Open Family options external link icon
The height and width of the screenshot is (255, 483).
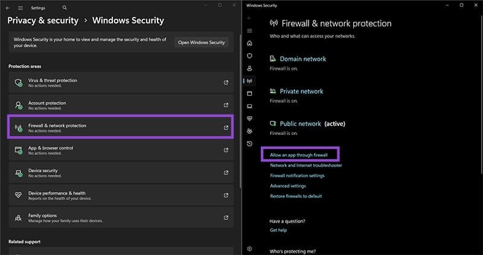coord(226,218)
